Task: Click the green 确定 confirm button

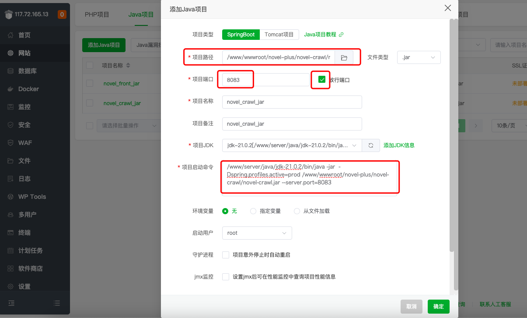Action: tap(438, 307)
